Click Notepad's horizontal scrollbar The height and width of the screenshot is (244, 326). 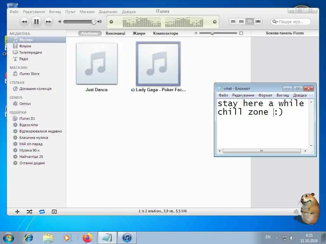pyautogui.click(x=262, y=151)
